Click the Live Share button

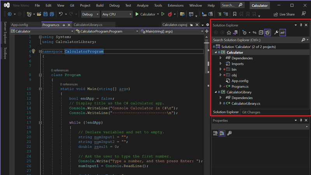click(x=284, y=14)
